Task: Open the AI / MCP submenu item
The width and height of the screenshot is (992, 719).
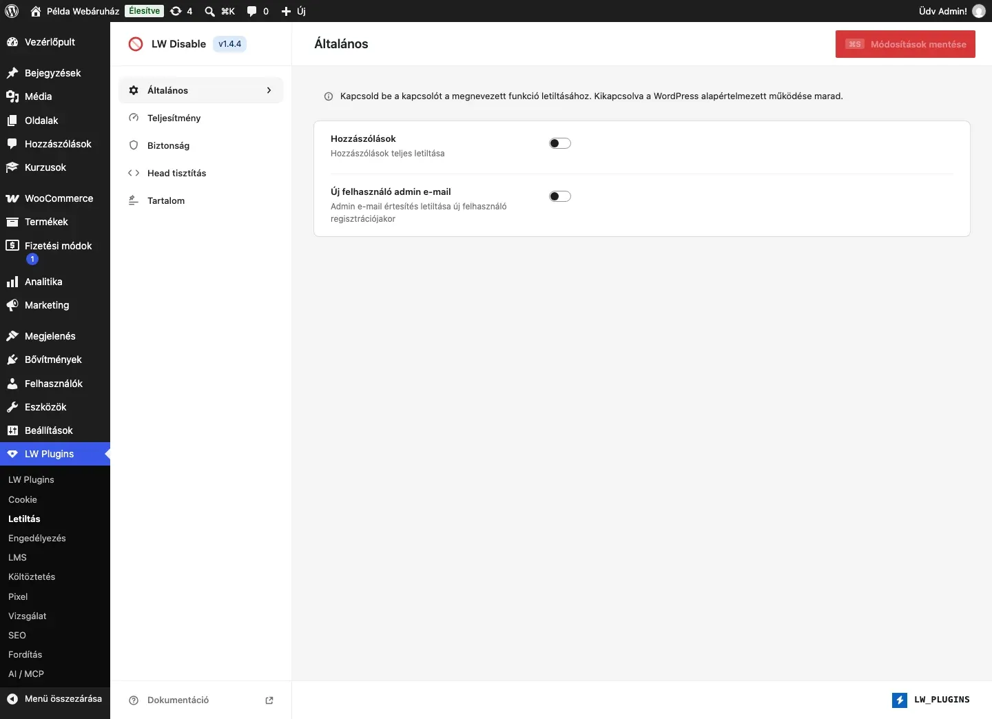Action: 26,674
